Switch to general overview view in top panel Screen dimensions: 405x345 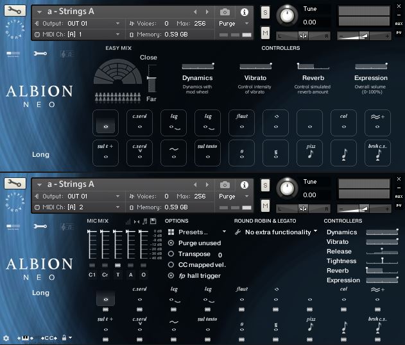(x=13, y=54)
